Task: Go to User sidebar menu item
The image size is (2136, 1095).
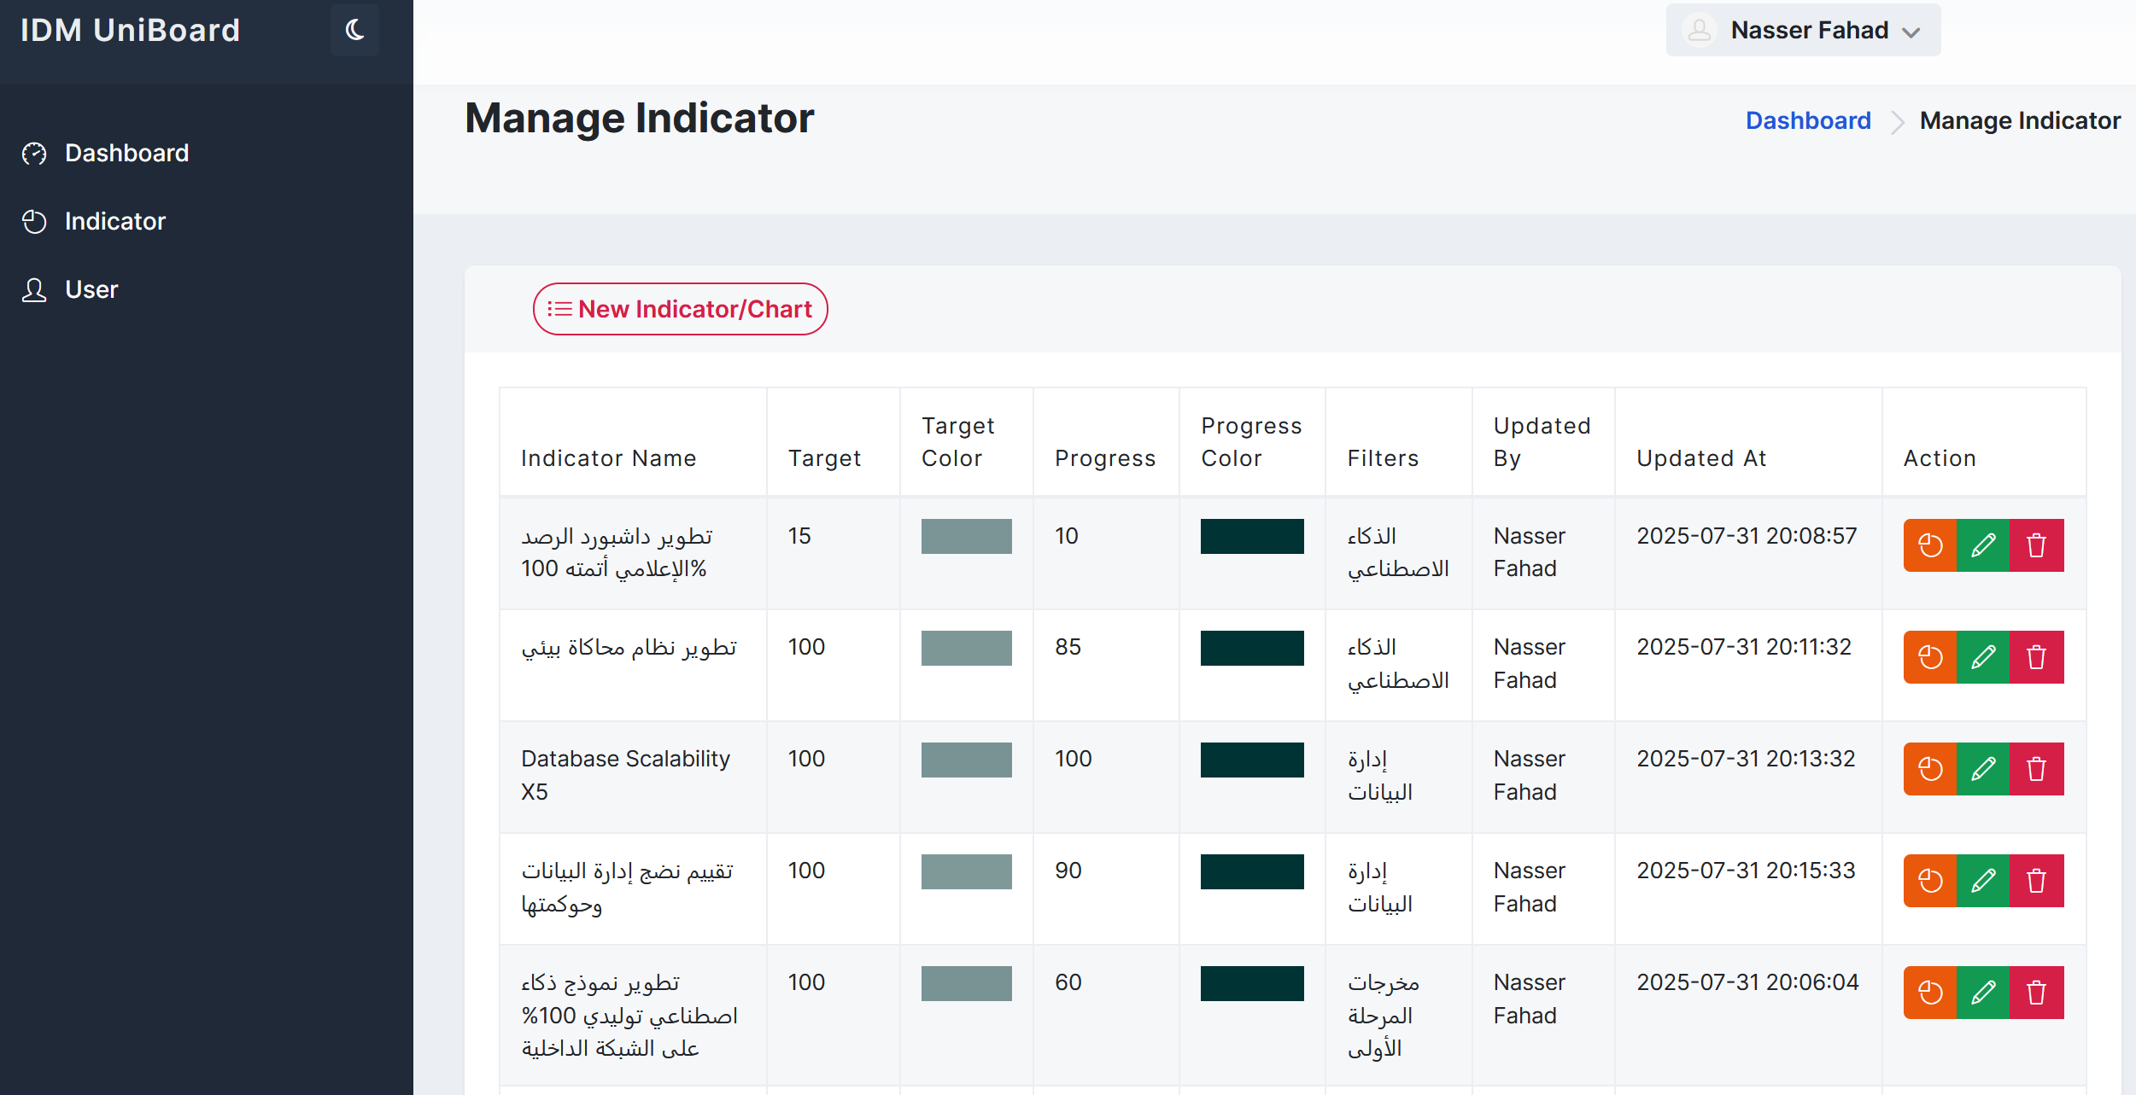Action: [x=91, y=290]
